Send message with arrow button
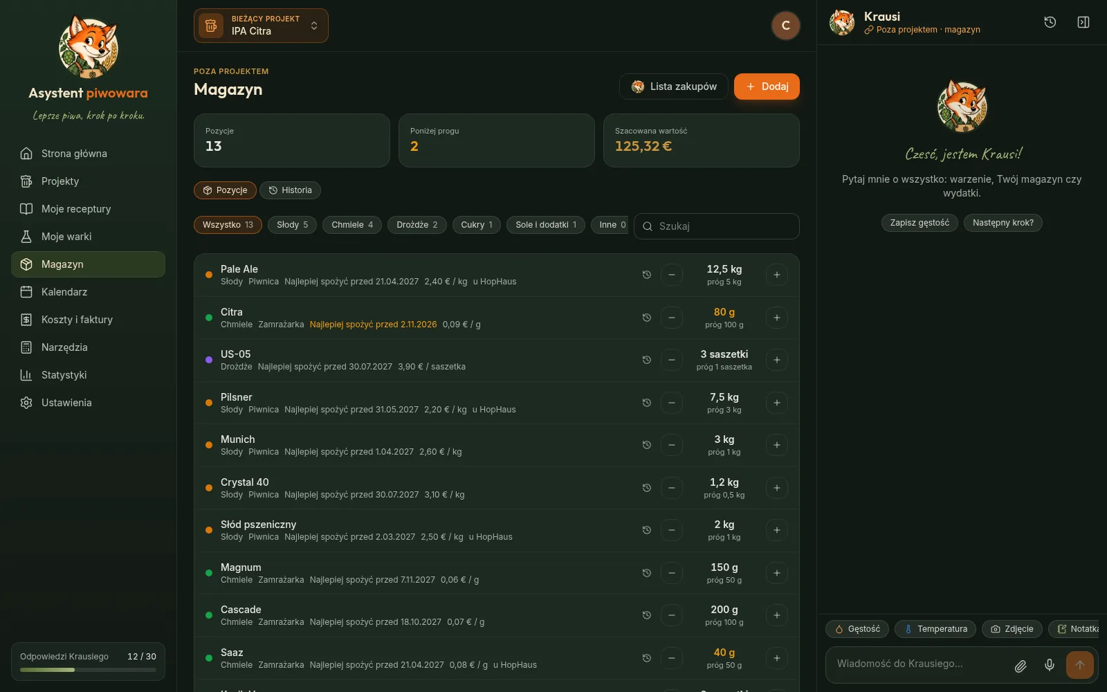The image size is (1107, 692). tap(1079, 665)
